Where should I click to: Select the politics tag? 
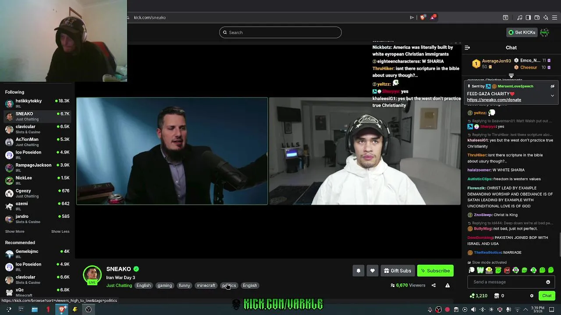(x=229, y=286)
